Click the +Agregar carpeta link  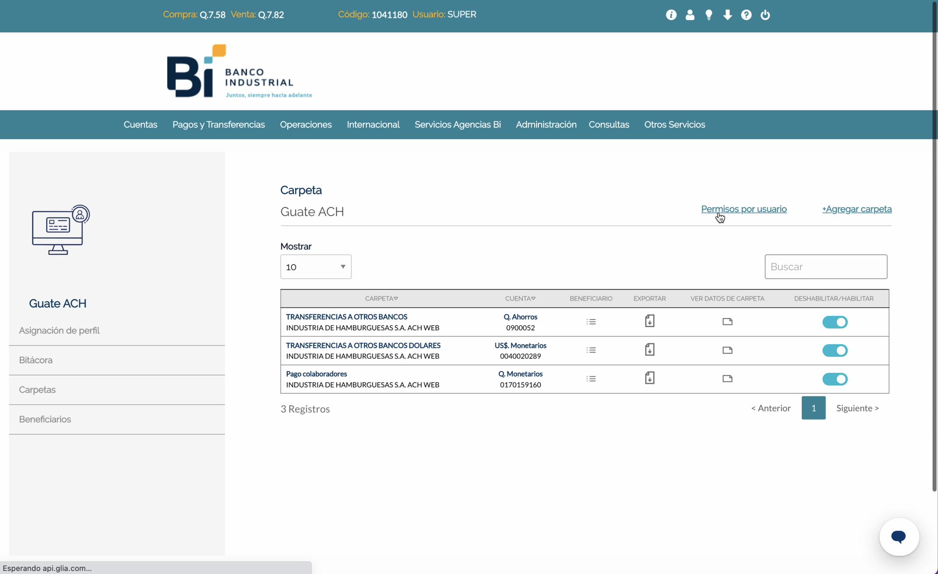pyautogui.click(x=857, y=209)
